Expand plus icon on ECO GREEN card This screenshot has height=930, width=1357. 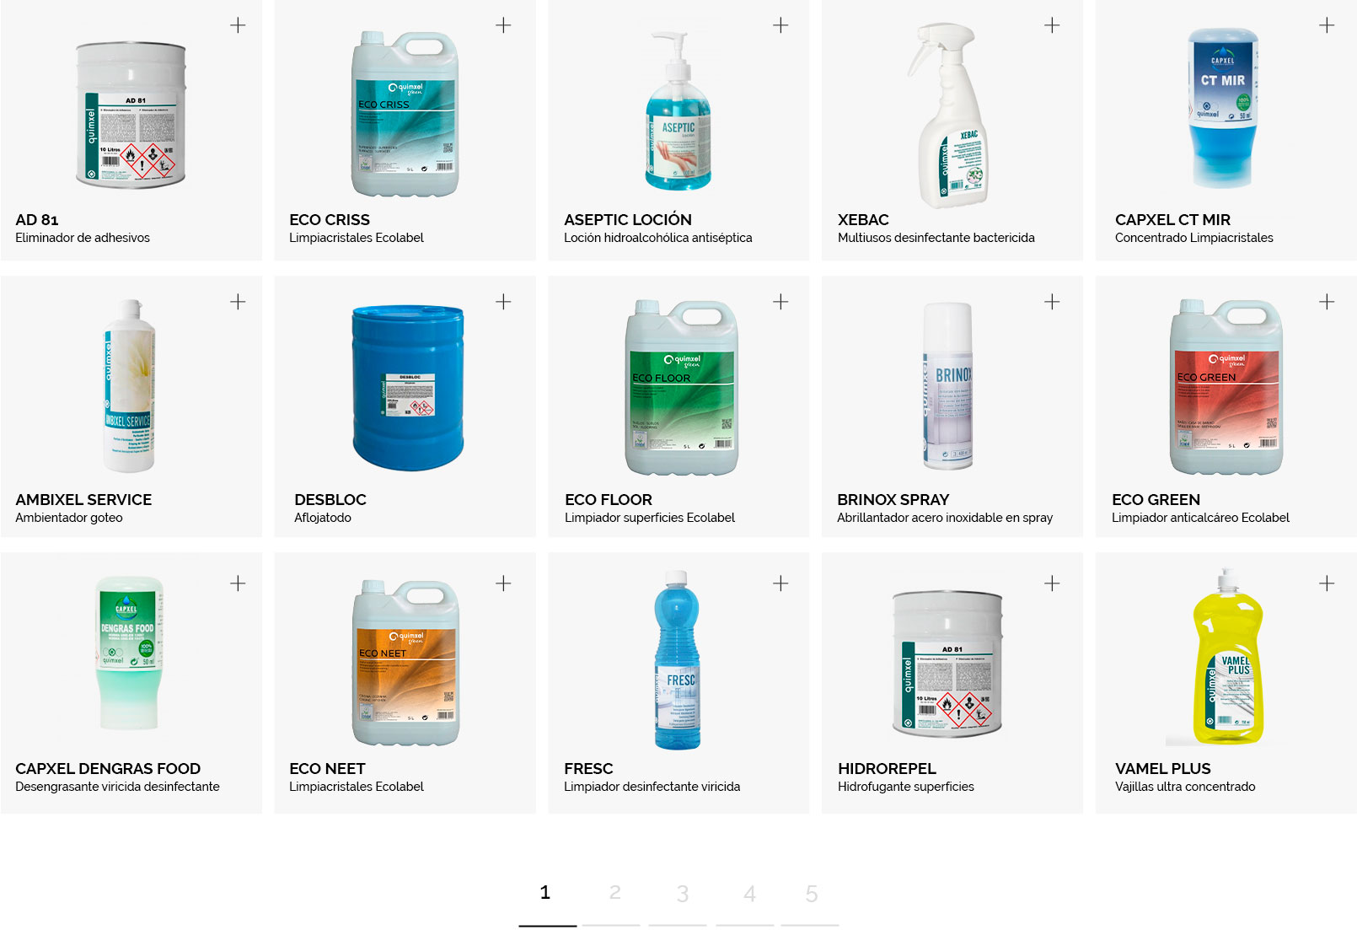click(1327, 302)
